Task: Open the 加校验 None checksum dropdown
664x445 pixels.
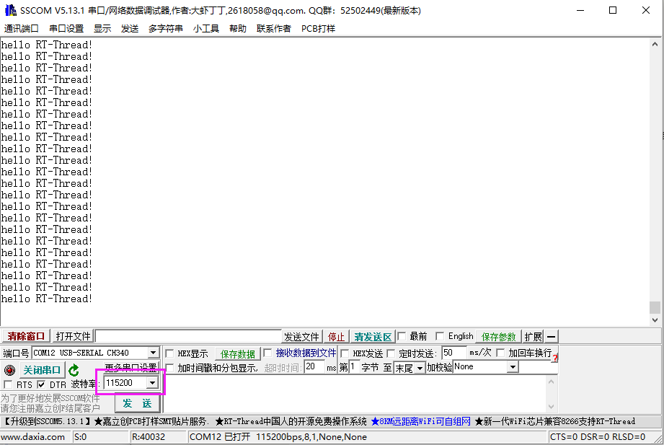Action: click(x=513, y=367)
